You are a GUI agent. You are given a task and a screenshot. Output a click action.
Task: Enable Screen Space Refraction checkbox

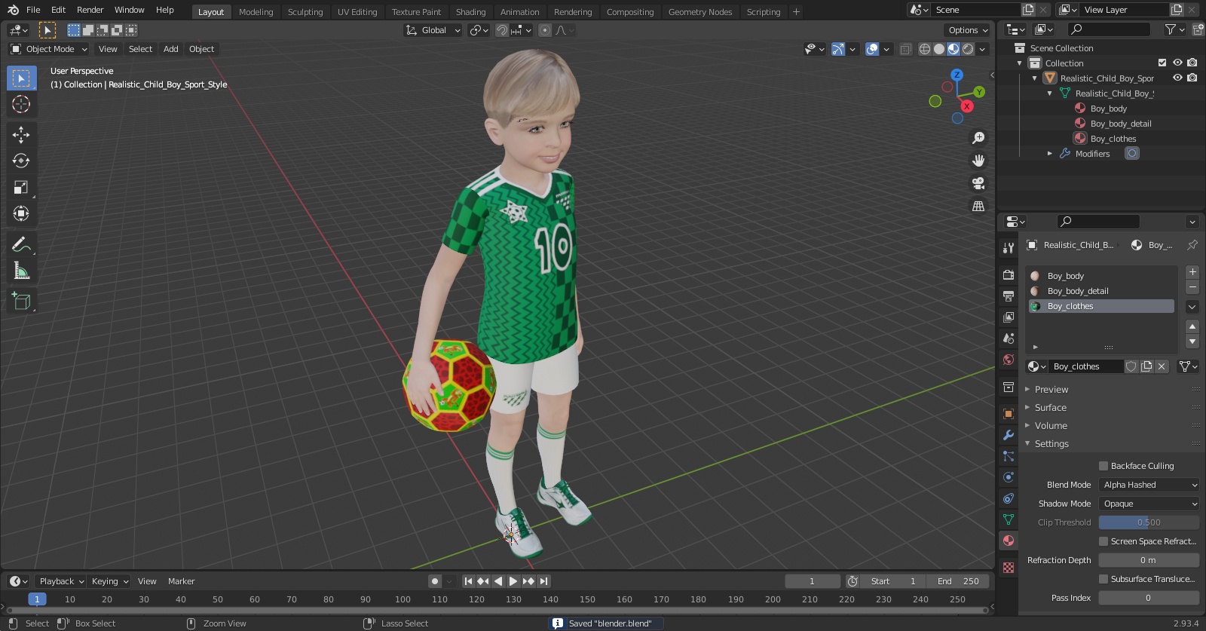pyautogui.click(x=1103, y=541)
